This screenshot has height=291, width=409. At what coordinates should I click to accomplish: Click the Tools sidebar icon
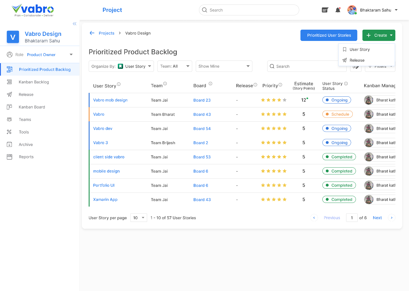(9, 132)
